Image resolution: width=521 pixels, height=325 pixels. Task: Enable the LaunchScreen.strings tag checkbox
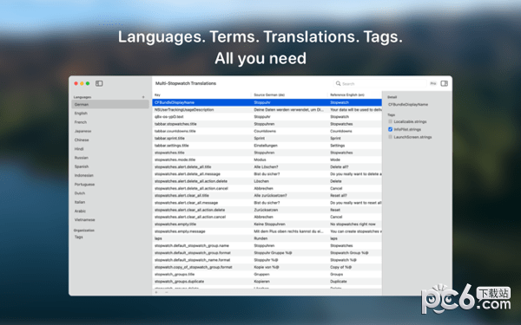391,137
